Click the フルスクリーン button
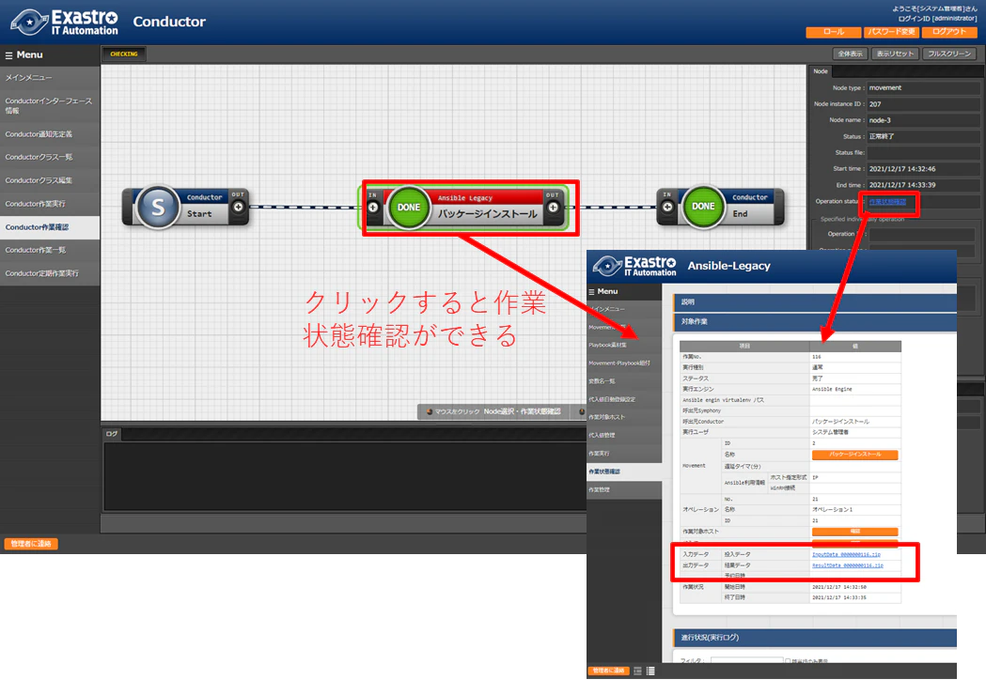The image size is (986, 680). pos(949,54)
